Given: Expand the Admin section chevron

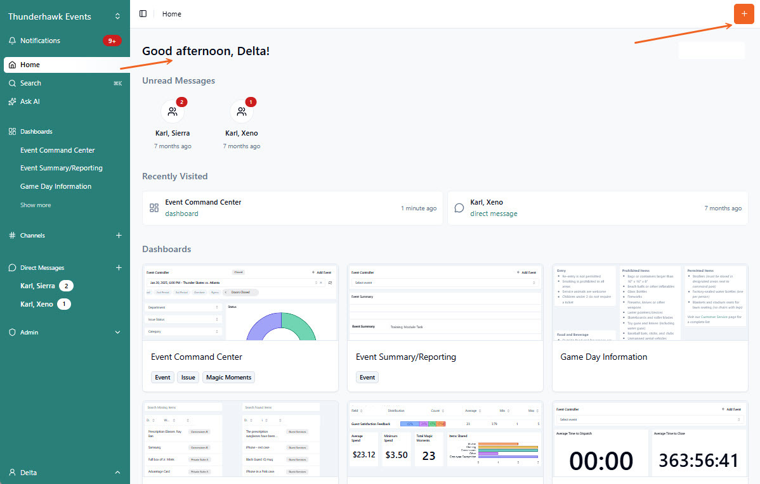Looking at the screenshot, I should [117, 333].
